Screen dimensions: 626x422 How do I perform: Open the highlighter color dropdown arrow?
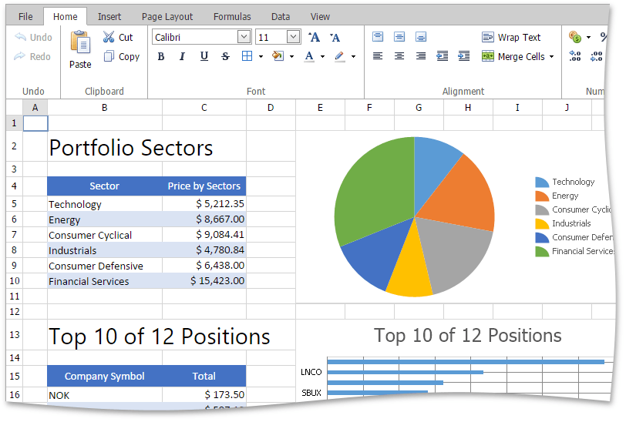click(x=354, y=57)
